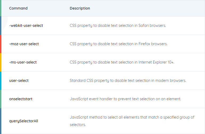Click the Firefox browsers description text
205x134 pixels.
[118, 44]
